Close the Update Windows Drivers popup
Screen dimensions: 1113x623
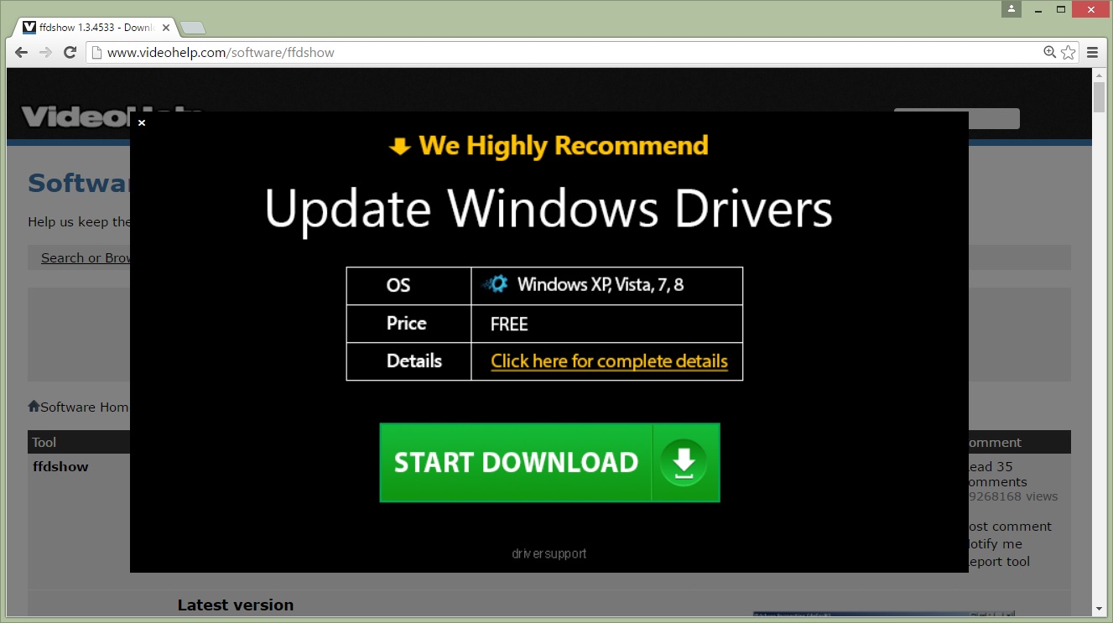142,122
